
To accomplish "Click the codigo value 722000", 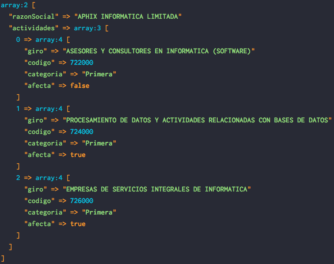I will 82,63.
